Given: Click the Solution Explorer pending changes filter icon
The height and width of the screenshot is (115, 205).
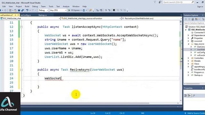Looking at the screenshot, I should tap(203, 19).
